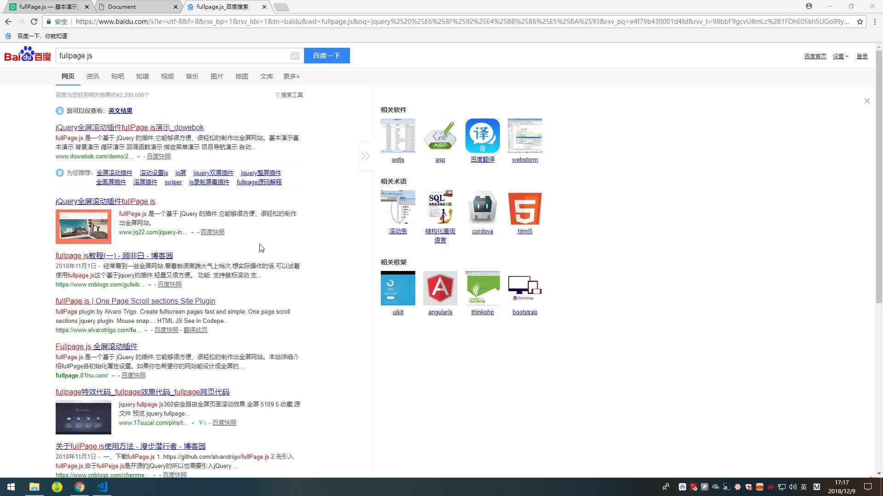Open Fullpage.js 全屏滚动插件 result
883x496 pixels.
97,346
